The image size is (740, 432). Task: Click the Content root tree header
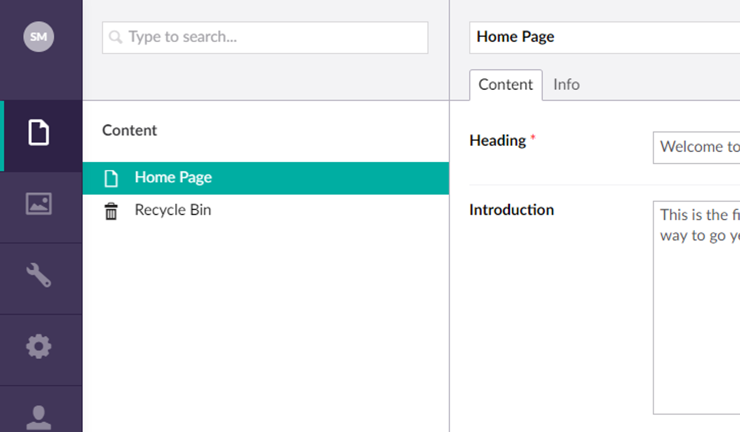(129, 130)
